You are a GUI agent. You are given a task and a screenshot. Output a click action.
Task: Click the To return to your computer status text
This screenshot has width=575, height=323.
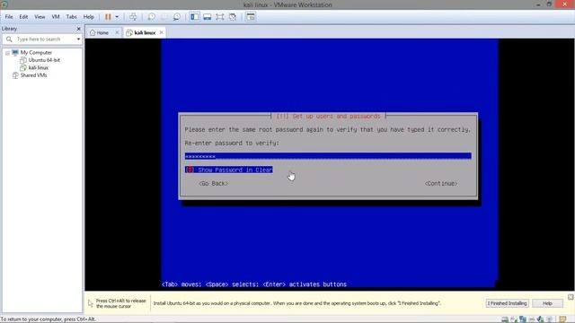click(x=48, y=319)
